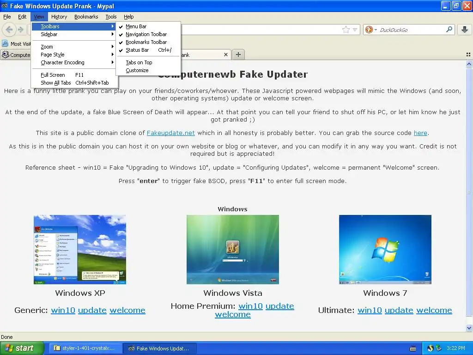Open Windows XP Generic welcome link
Image resolution: width=473 pixels, height=355 pixels.
[x=127, y=310]
